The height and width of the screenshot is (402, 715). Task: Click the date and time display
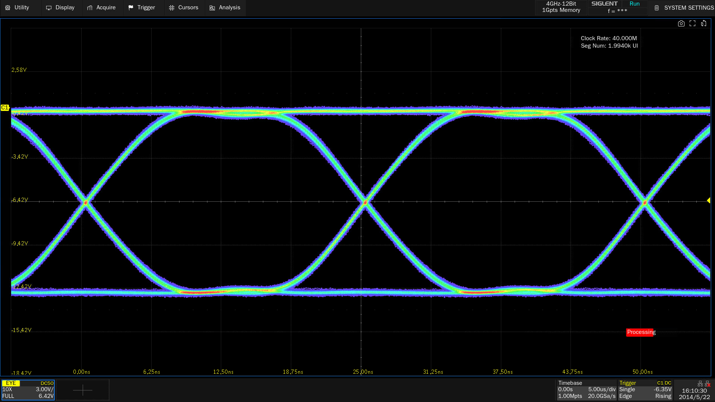[694, 394]
